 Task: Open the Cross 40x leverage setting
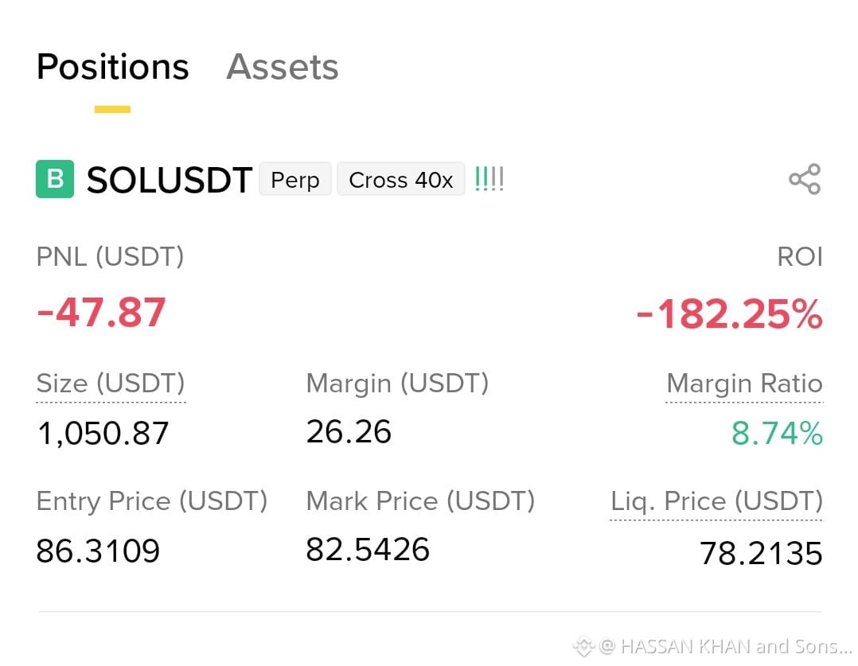401,180
